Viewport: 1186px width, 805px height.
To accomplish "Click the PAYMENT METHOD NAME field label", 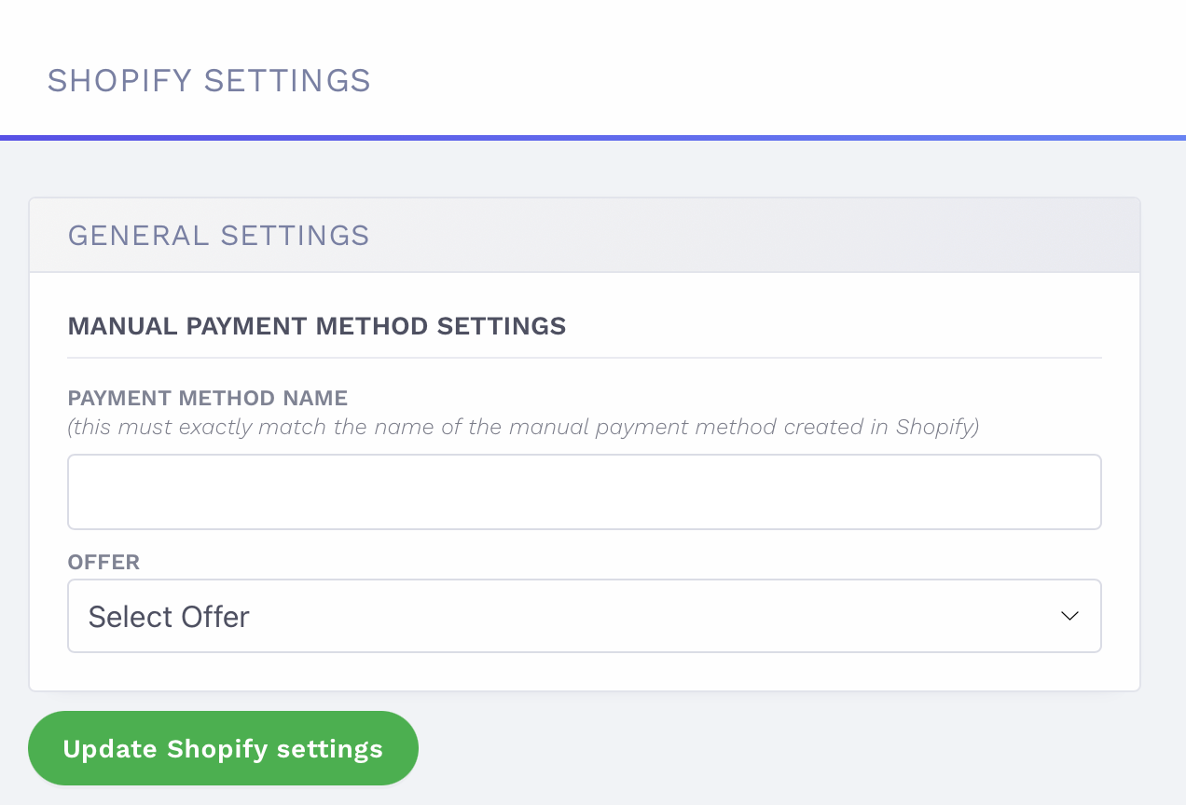I will pyautogui.click(x=207, y=397).
